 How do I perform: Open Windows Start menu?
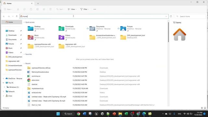[58, 114]
